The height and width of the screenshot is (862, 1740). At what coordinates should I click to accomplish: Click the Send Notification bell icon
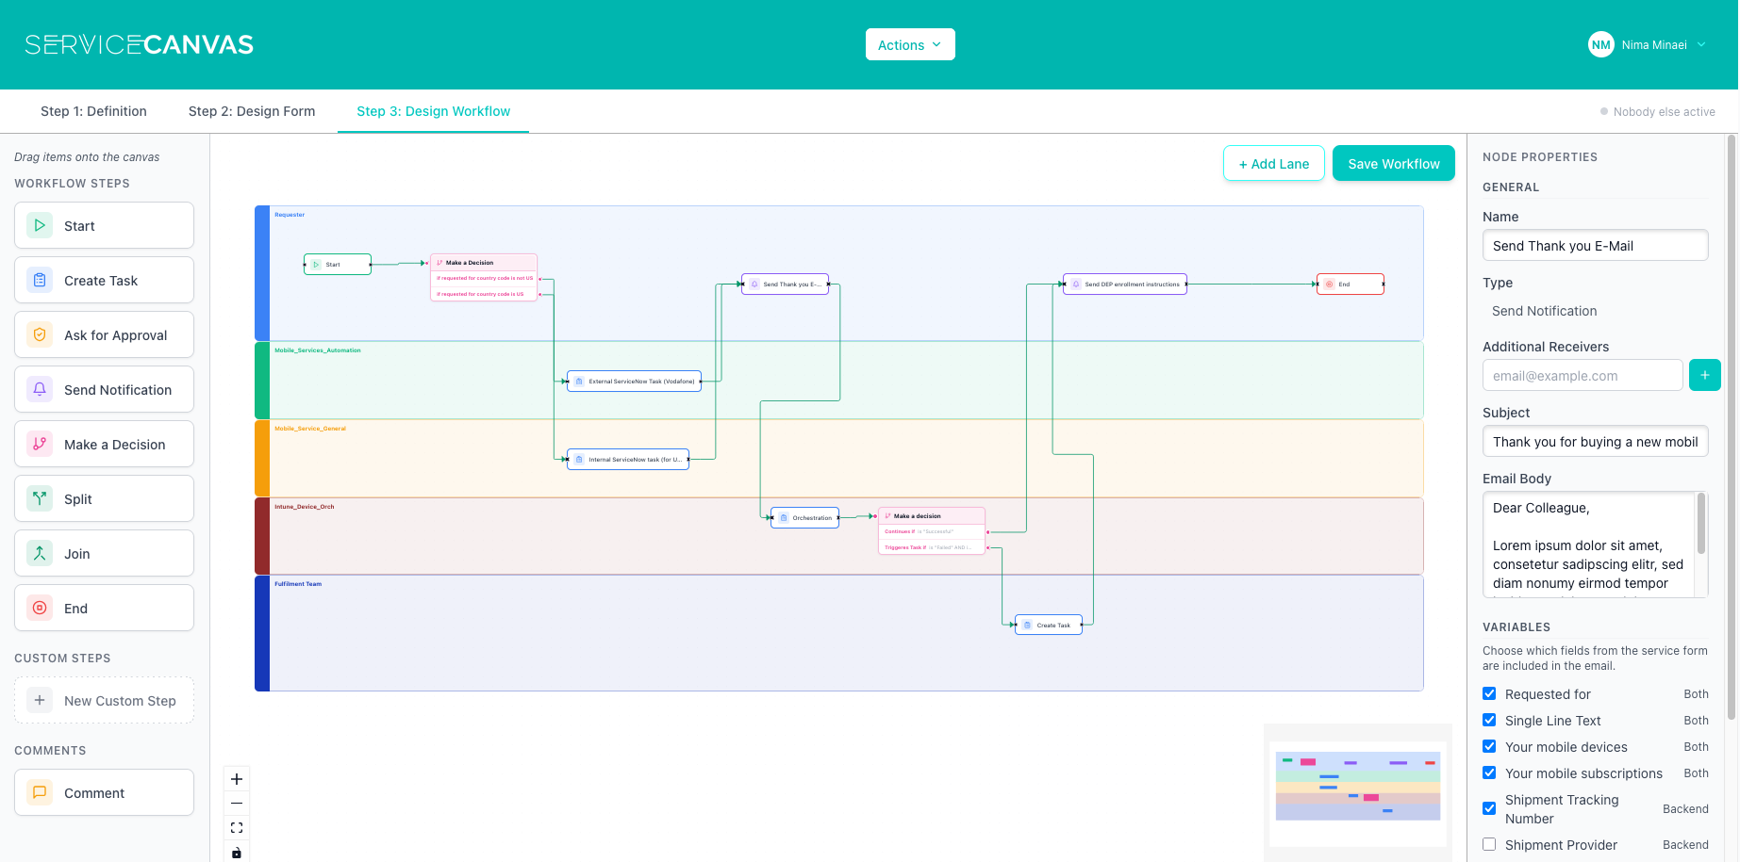pos(40,390)
